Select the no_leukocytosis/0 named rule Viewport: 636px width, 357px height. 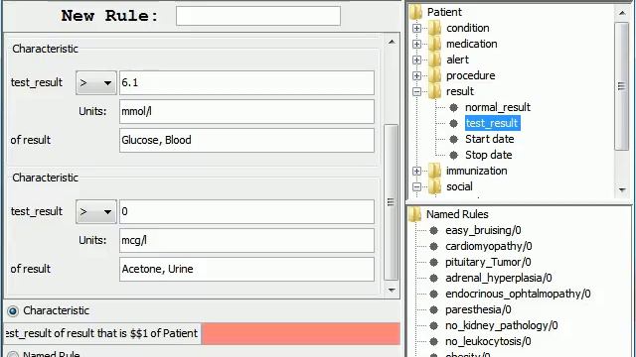(x=488, y=341)
